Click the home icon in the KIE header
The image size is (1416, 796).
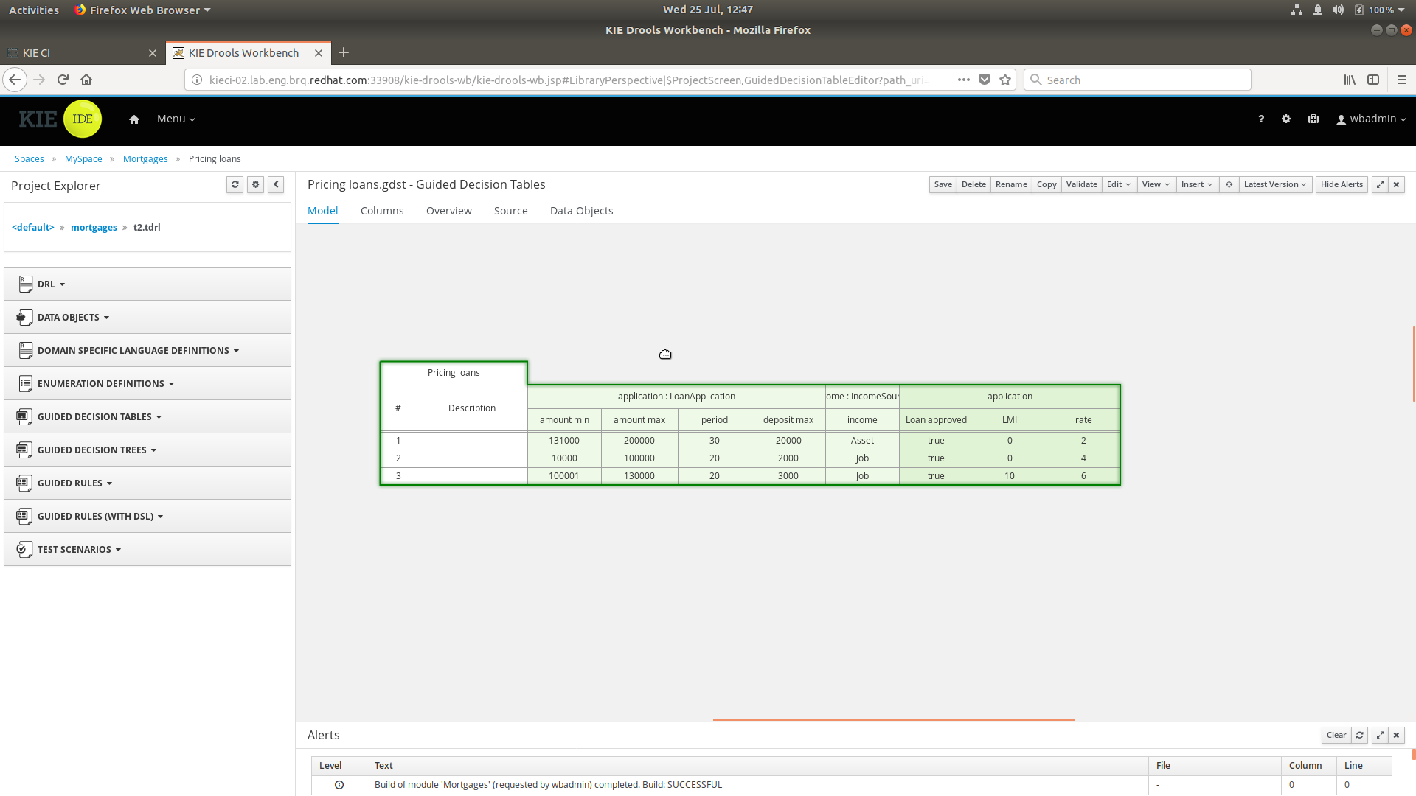point(133,119)
